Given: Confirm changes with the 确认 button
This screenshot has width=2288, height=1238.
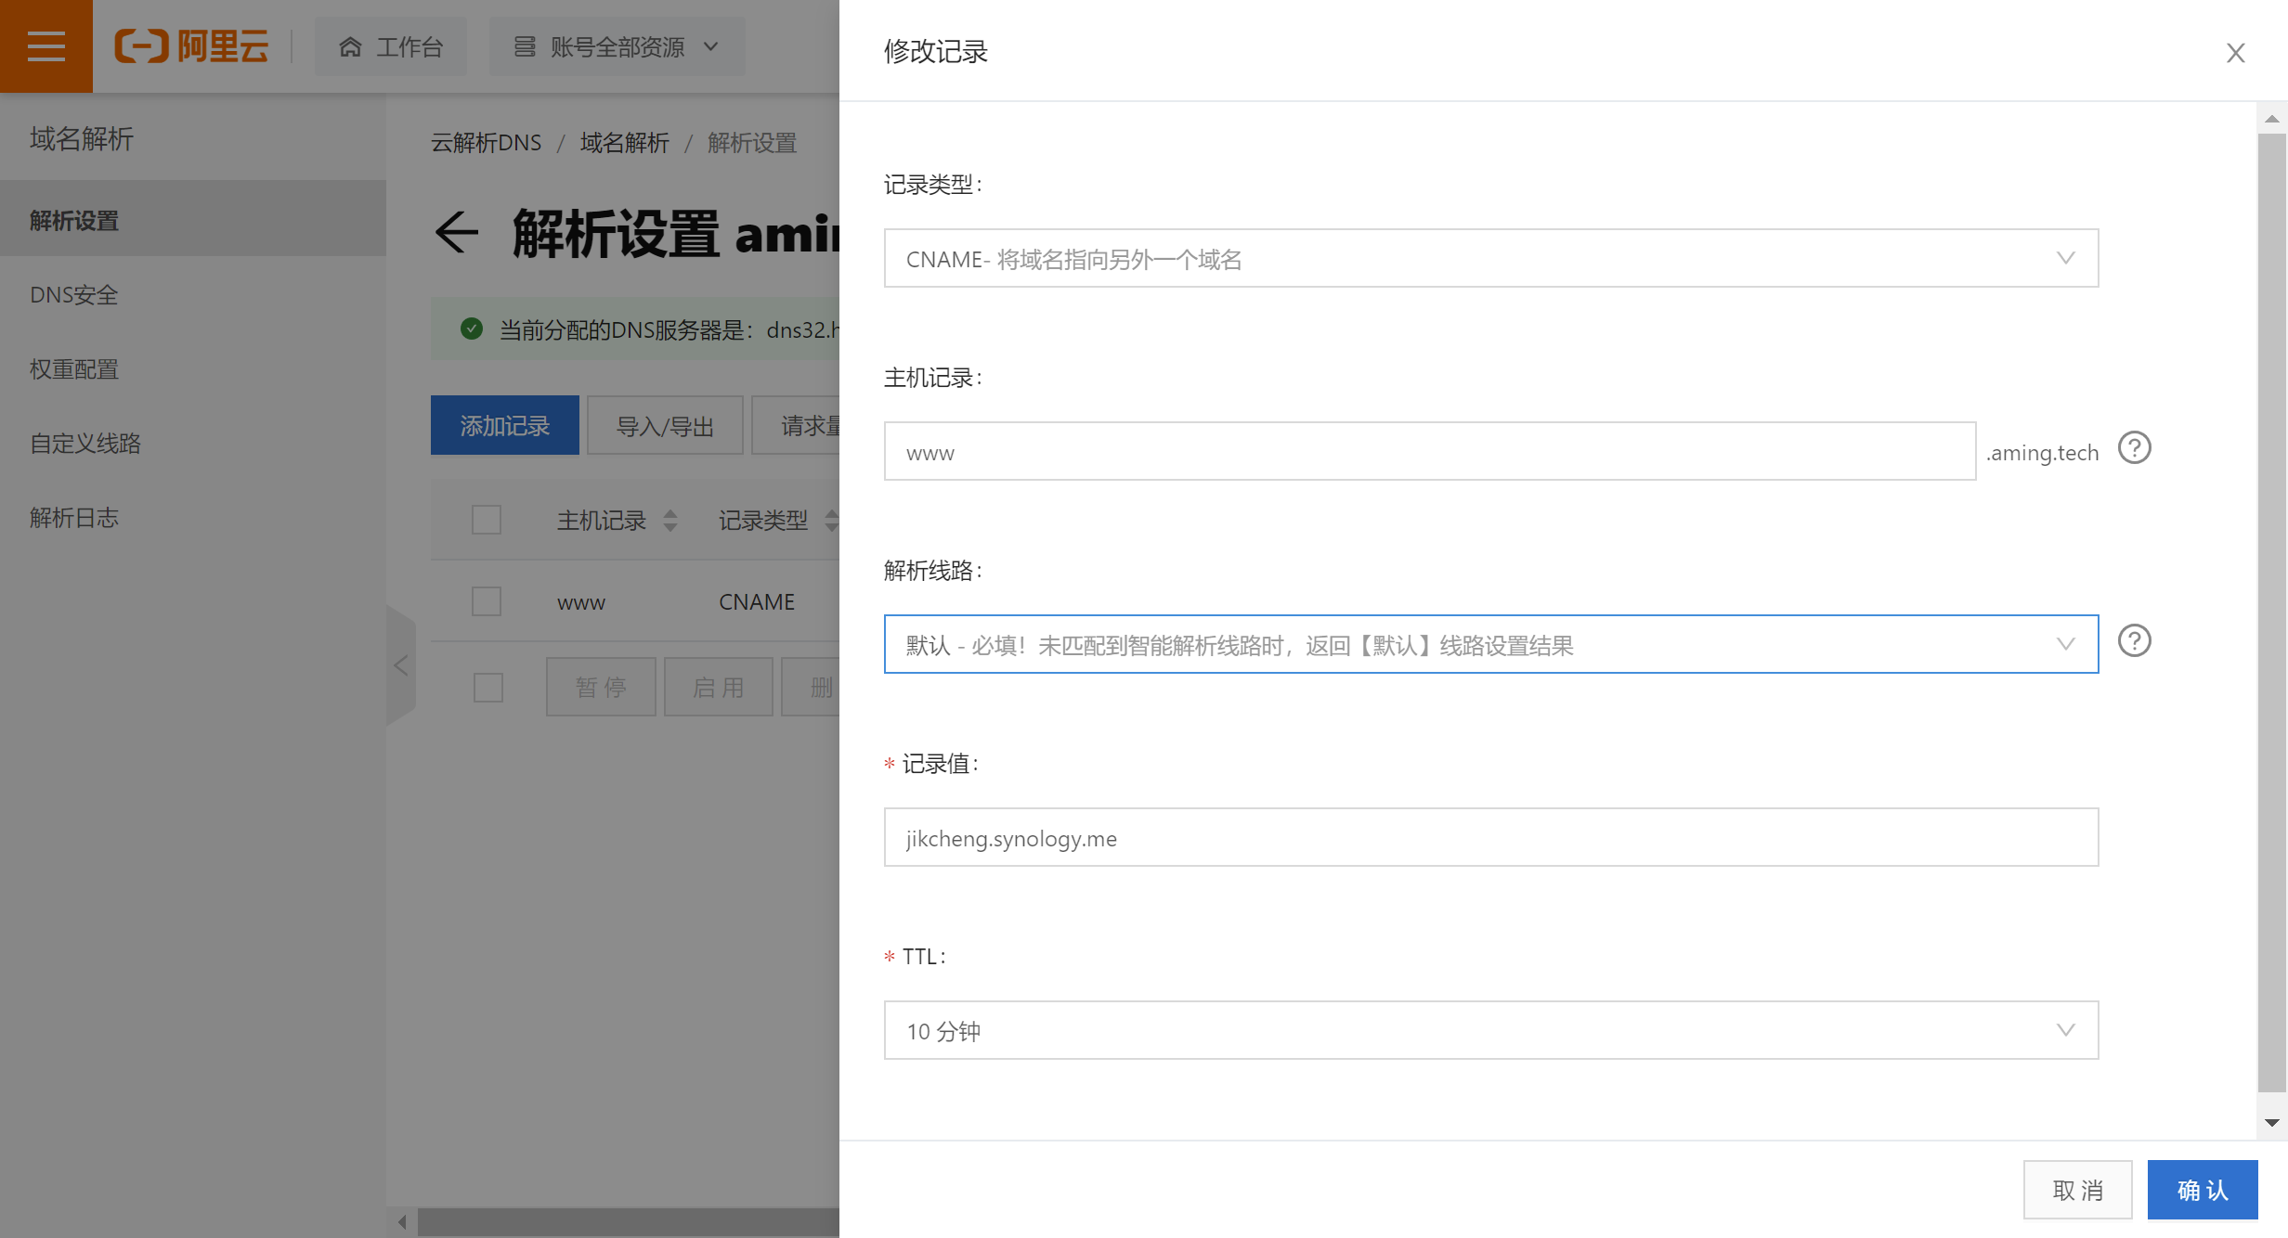Looking at the screenshot, I should (x=2203, y=1190).
